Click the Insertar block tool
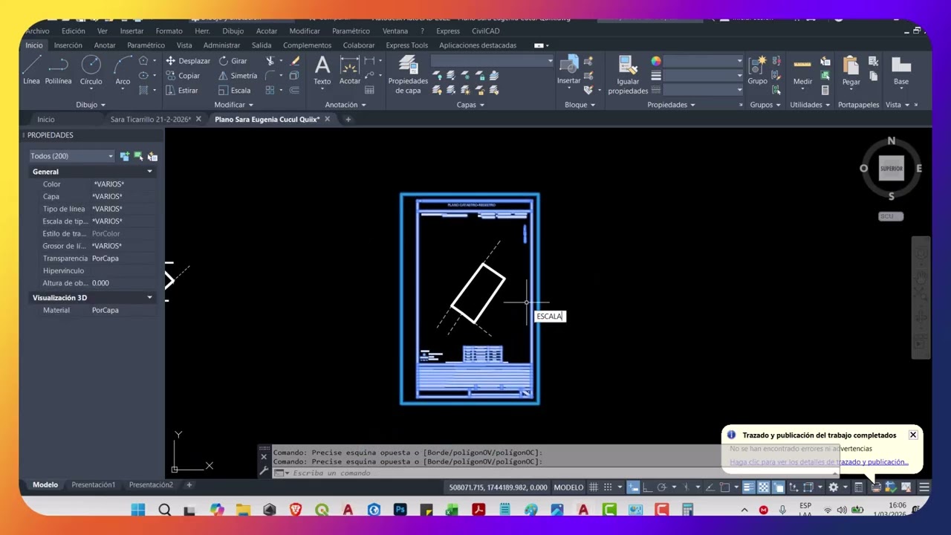The image size is (951, 535). click(569, 71)
